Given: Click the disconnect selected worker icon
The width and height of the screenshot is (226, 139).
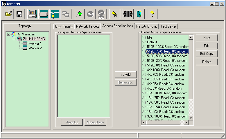Looking at the screenshot, I should pos(128,14).
